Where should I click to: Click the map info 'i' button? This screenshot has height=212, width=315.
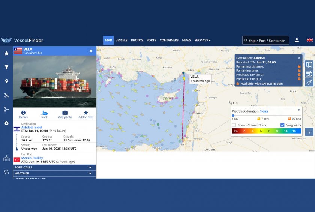(x=309, y=132)
